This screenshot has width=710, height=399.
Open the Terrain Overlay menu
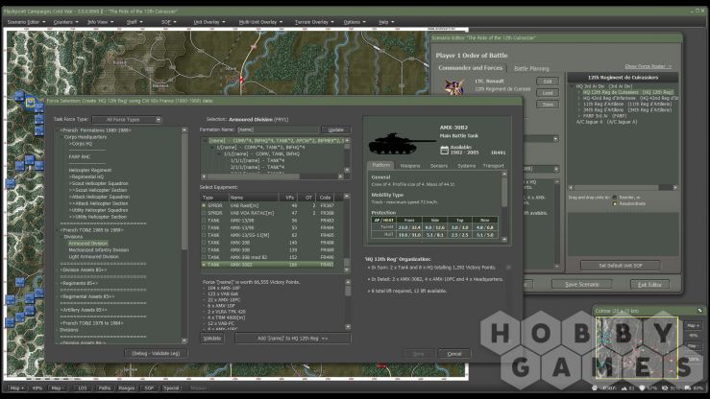point(314,22)
